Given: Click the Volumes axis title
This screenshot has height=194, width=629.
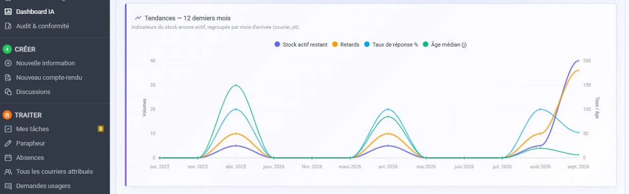Looking at the screenshot, I should click(144, 108).
